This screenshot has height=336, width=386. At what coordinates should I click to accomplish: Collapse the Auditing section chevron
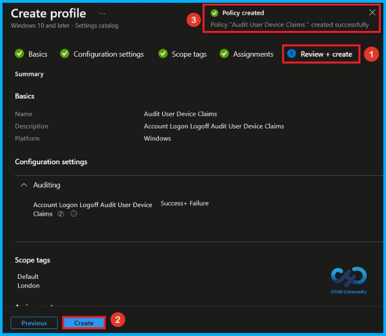[24, 185]
